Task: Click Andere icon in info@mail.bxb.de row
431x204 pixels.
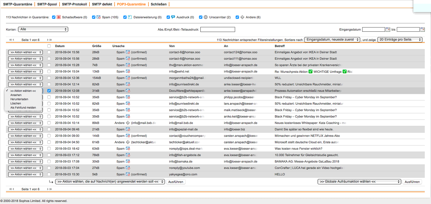Action: [x=128, y=123]
